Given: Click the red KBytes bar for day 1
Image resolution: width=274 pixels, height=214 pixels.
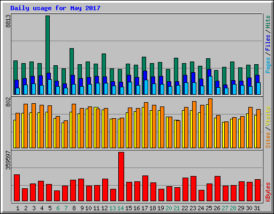Looking at the screenshot, I should point(17,188).
